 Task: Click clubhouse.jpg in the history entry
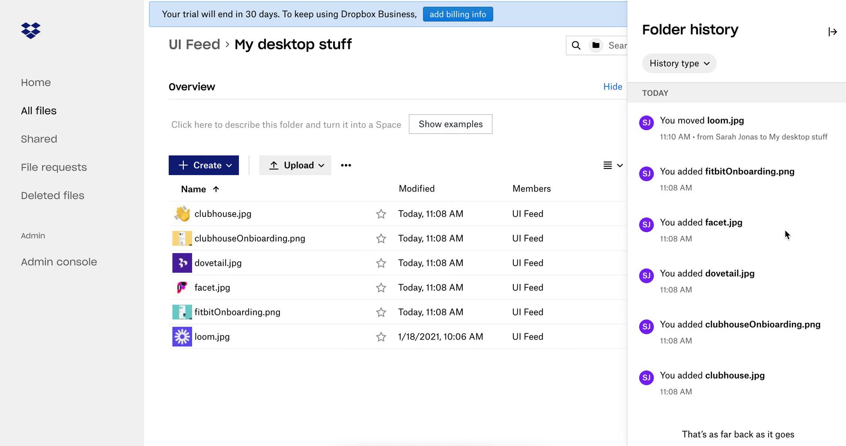pyautogui.click(x=735, y=376)
